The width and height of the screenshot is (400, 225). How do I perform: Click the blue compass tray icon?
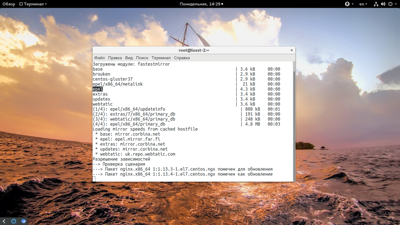pyautogui.click(x=14, y=221)
